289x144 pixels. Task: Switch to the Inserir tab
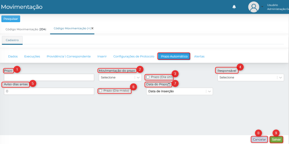(102, 56)
